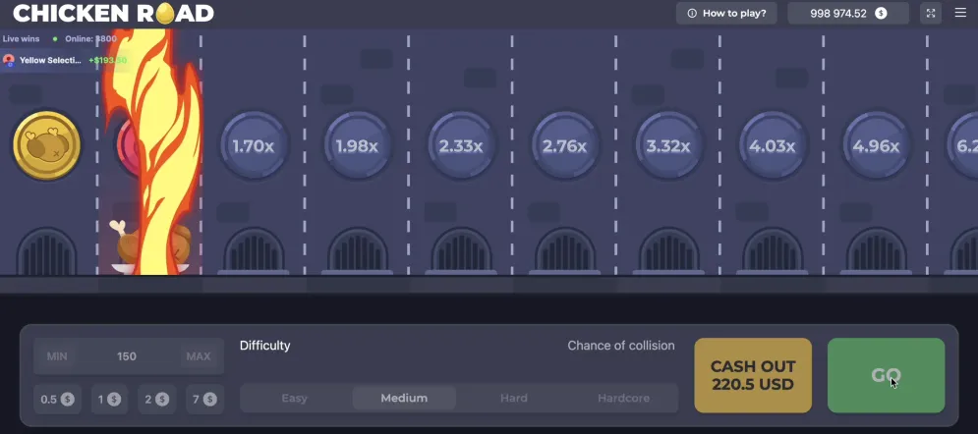
Task: Click the Chance of collision label
Action: coord(620,346)
